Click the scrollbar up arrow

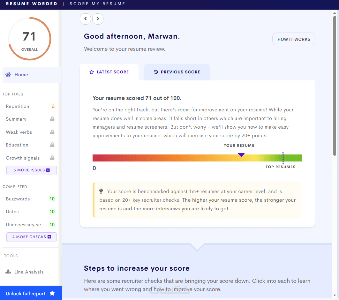pos(335,13)
